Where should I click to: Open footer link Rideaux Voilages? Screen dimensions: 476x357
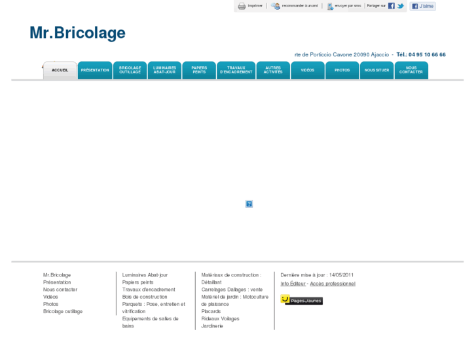[220, 319]
